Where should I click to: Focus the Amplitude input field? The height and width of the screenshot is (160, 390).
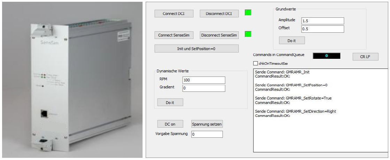pyautogui.click(x=322, y=21)
